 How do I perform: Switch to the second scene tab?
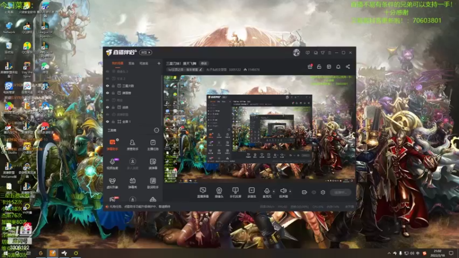[x=131, y=63]
